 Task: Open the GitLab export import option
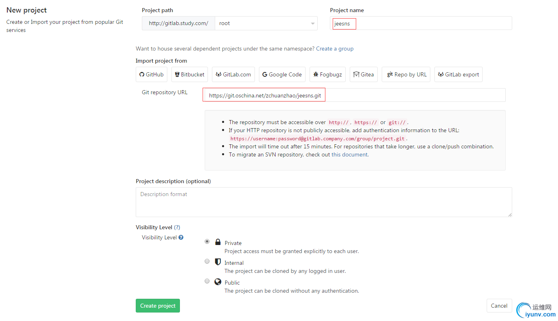click(458, 74)
